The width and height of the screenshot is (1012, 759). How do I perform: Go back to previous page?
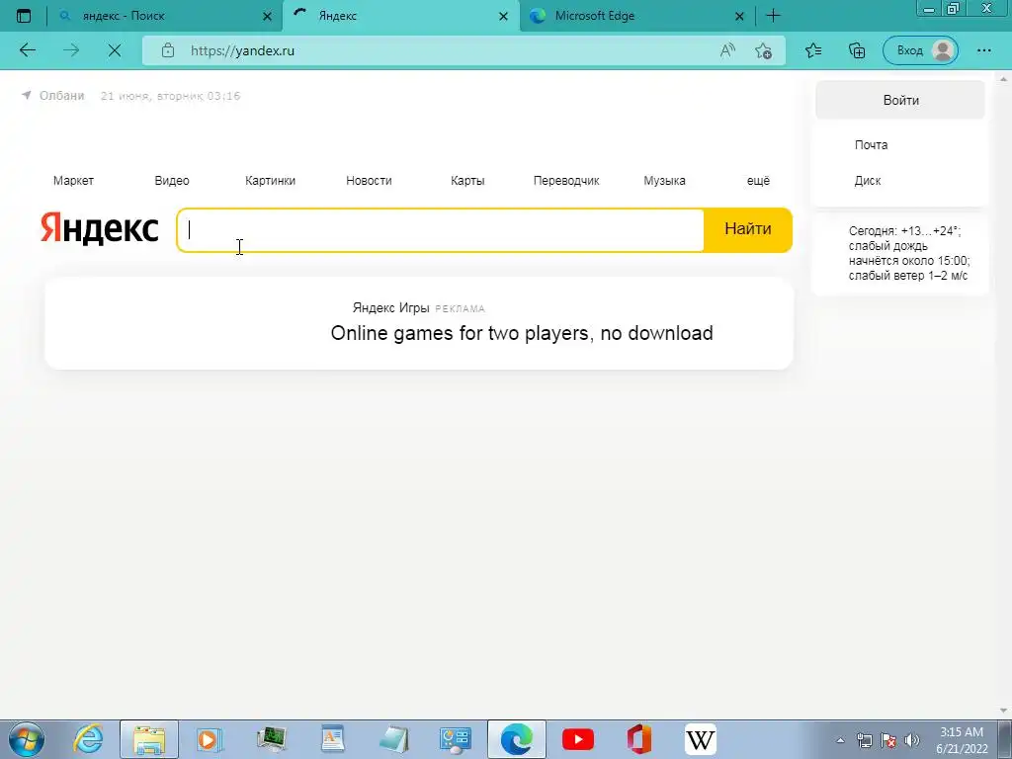point(28,50)
